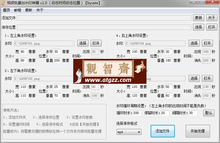Click 右下角 出现 time field (130)
This screenshot has width=220, height=143.
[x=206, y=87]
